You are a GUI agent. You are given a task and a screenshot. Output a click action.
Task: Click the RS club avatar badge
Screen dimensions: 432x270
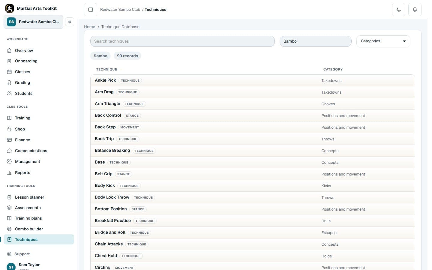coord(11,22)
